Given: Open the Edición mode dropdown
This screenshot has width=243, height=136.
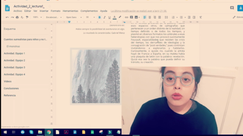Looking at the screenshot, I should coord(238,17).
